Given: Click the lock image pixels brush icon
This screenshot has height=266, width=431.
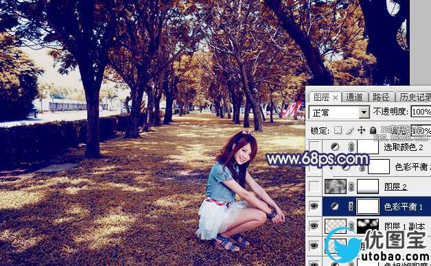Looking at the screenshot, I should [349, 130].
